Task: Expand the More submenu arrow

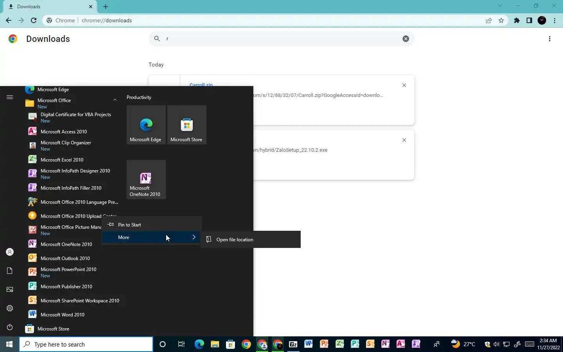Action: 194,237
